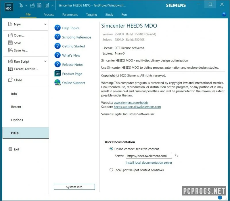Open the File tab
The height and width of the screenshot is (201, 230).
click(28, 14)
